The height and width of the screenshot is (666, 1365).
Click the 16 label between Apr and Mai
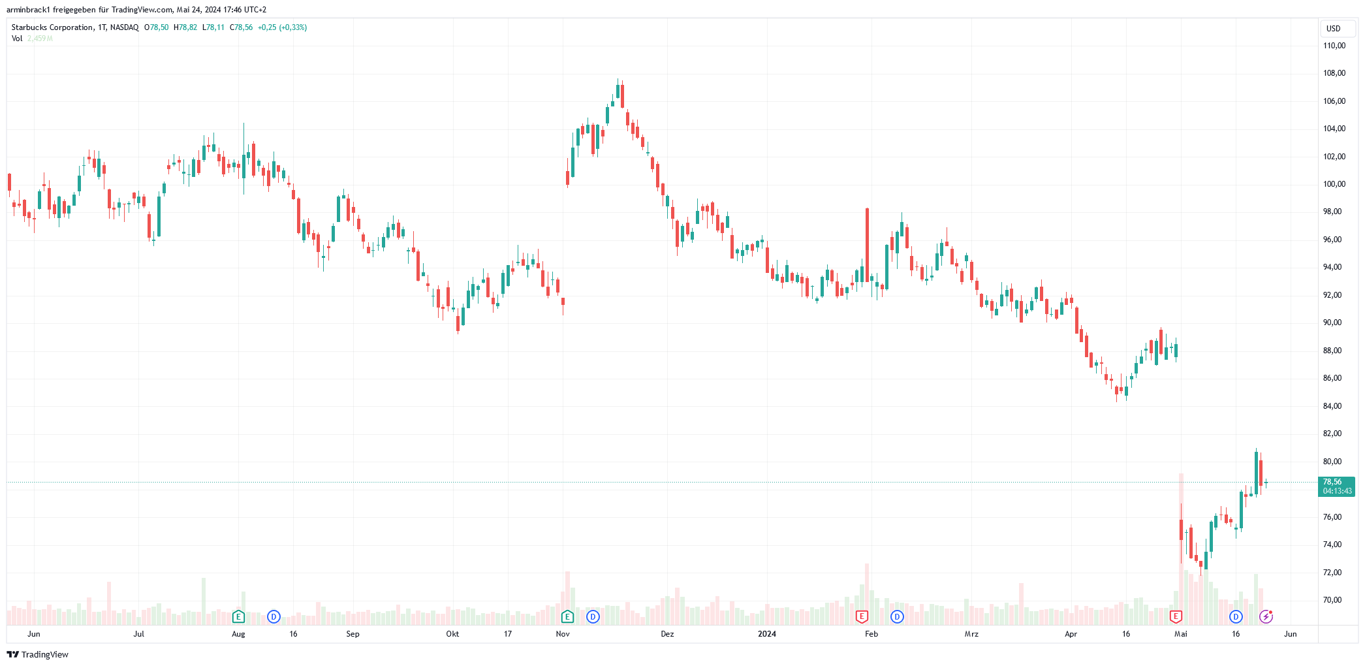[x=1126, y=634]
